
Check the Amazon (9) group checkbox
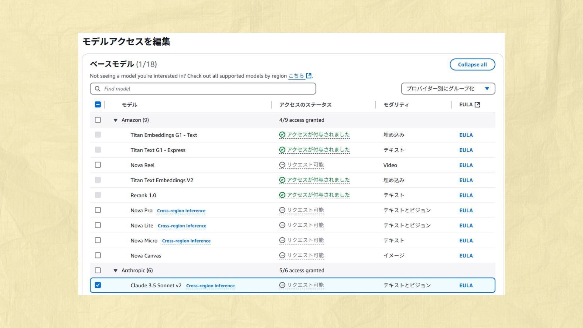98,120
